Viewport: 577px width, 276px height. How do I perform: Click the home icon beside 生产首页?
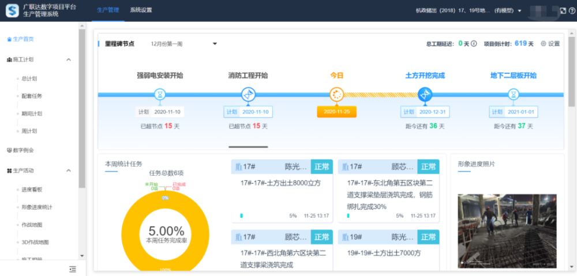9,39
